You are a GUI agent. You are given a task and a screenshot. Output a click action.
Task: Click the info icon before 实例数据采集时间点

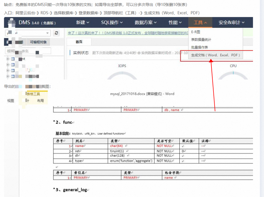pos(139,53)
